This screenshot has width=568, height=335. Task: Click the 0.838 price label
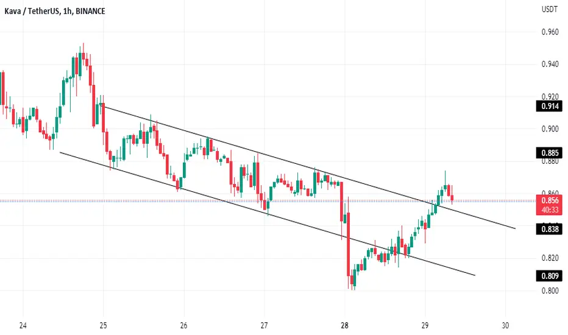[x=549, y=229]
